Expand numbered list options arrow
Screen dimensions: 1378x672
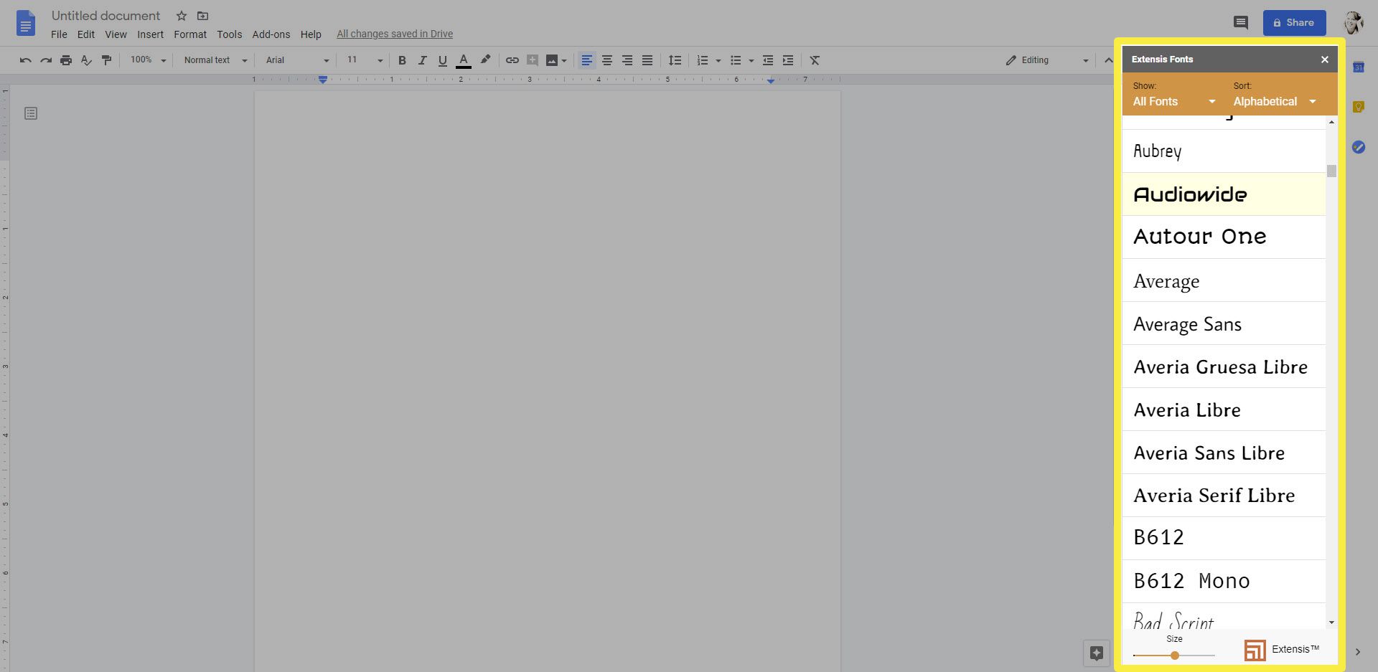718,61
